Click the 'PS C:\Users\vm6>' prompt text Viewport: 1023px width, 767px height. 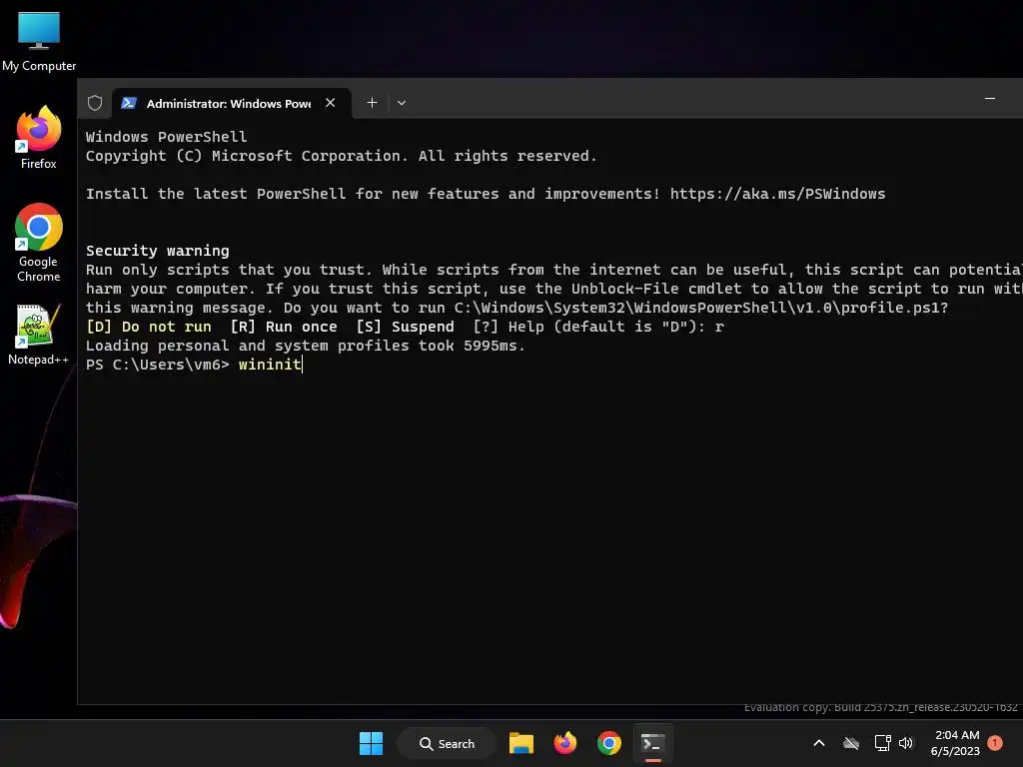tap(157, 365)
